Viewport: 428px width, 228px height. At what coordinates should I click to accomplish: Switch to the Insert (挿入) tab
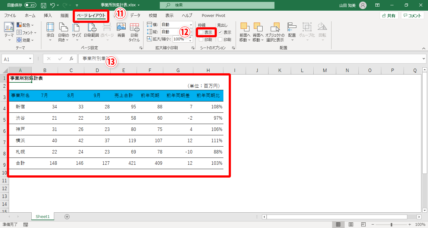(48, 15)
